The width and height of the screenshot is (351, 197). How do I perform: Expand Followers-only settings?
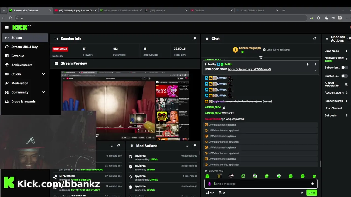click(x=346, y=59)
